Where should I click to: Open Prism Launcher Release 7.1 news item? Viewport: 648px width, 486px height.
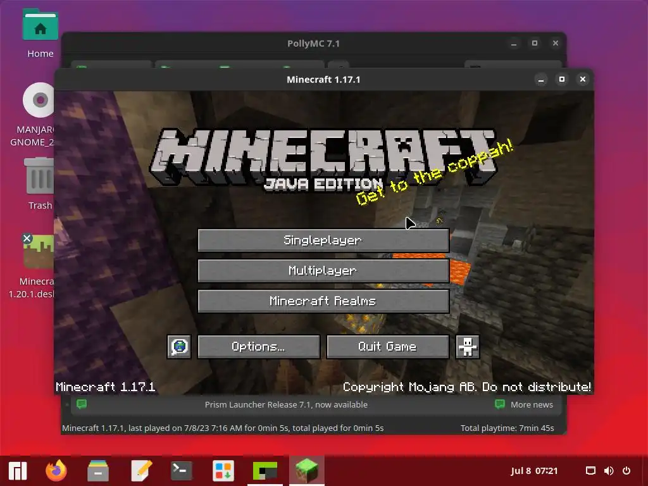pyautogui.click(x=286, y=404)
